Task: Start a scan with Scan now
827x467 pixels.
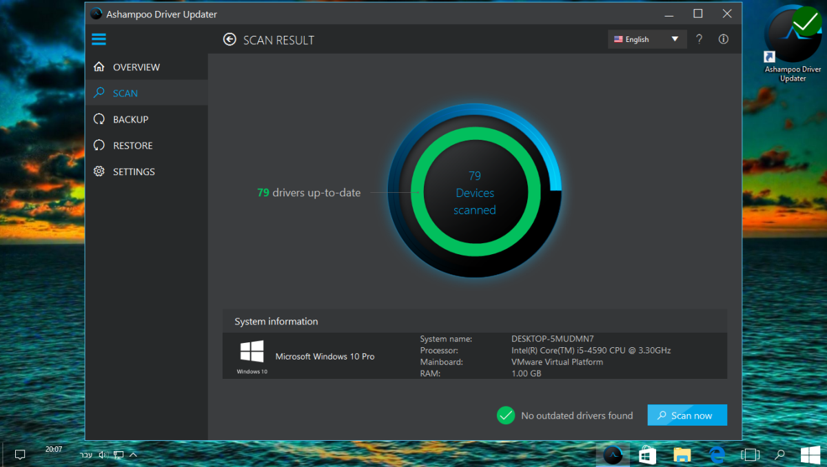Action: click(x=687, y=415)
